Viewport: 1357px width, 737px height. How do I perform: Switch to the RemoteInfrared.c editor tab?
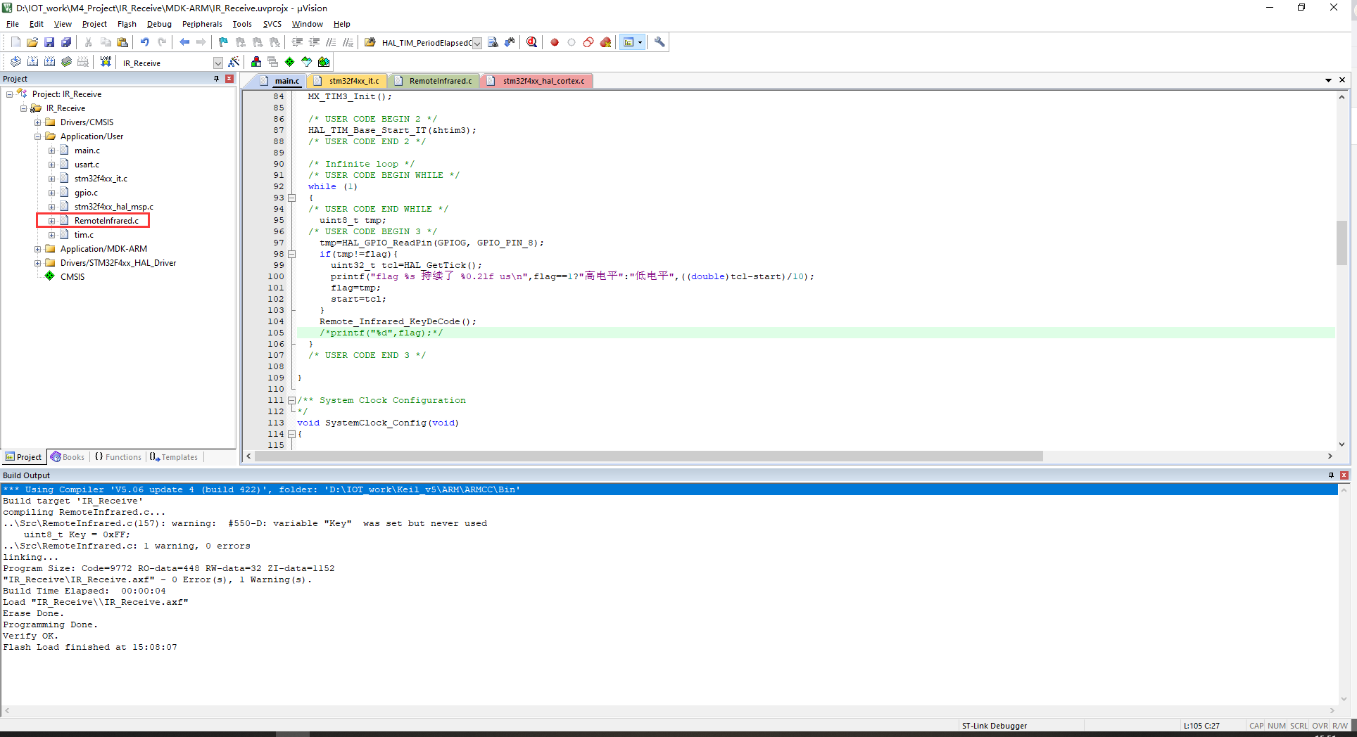(x=434, y=81)
